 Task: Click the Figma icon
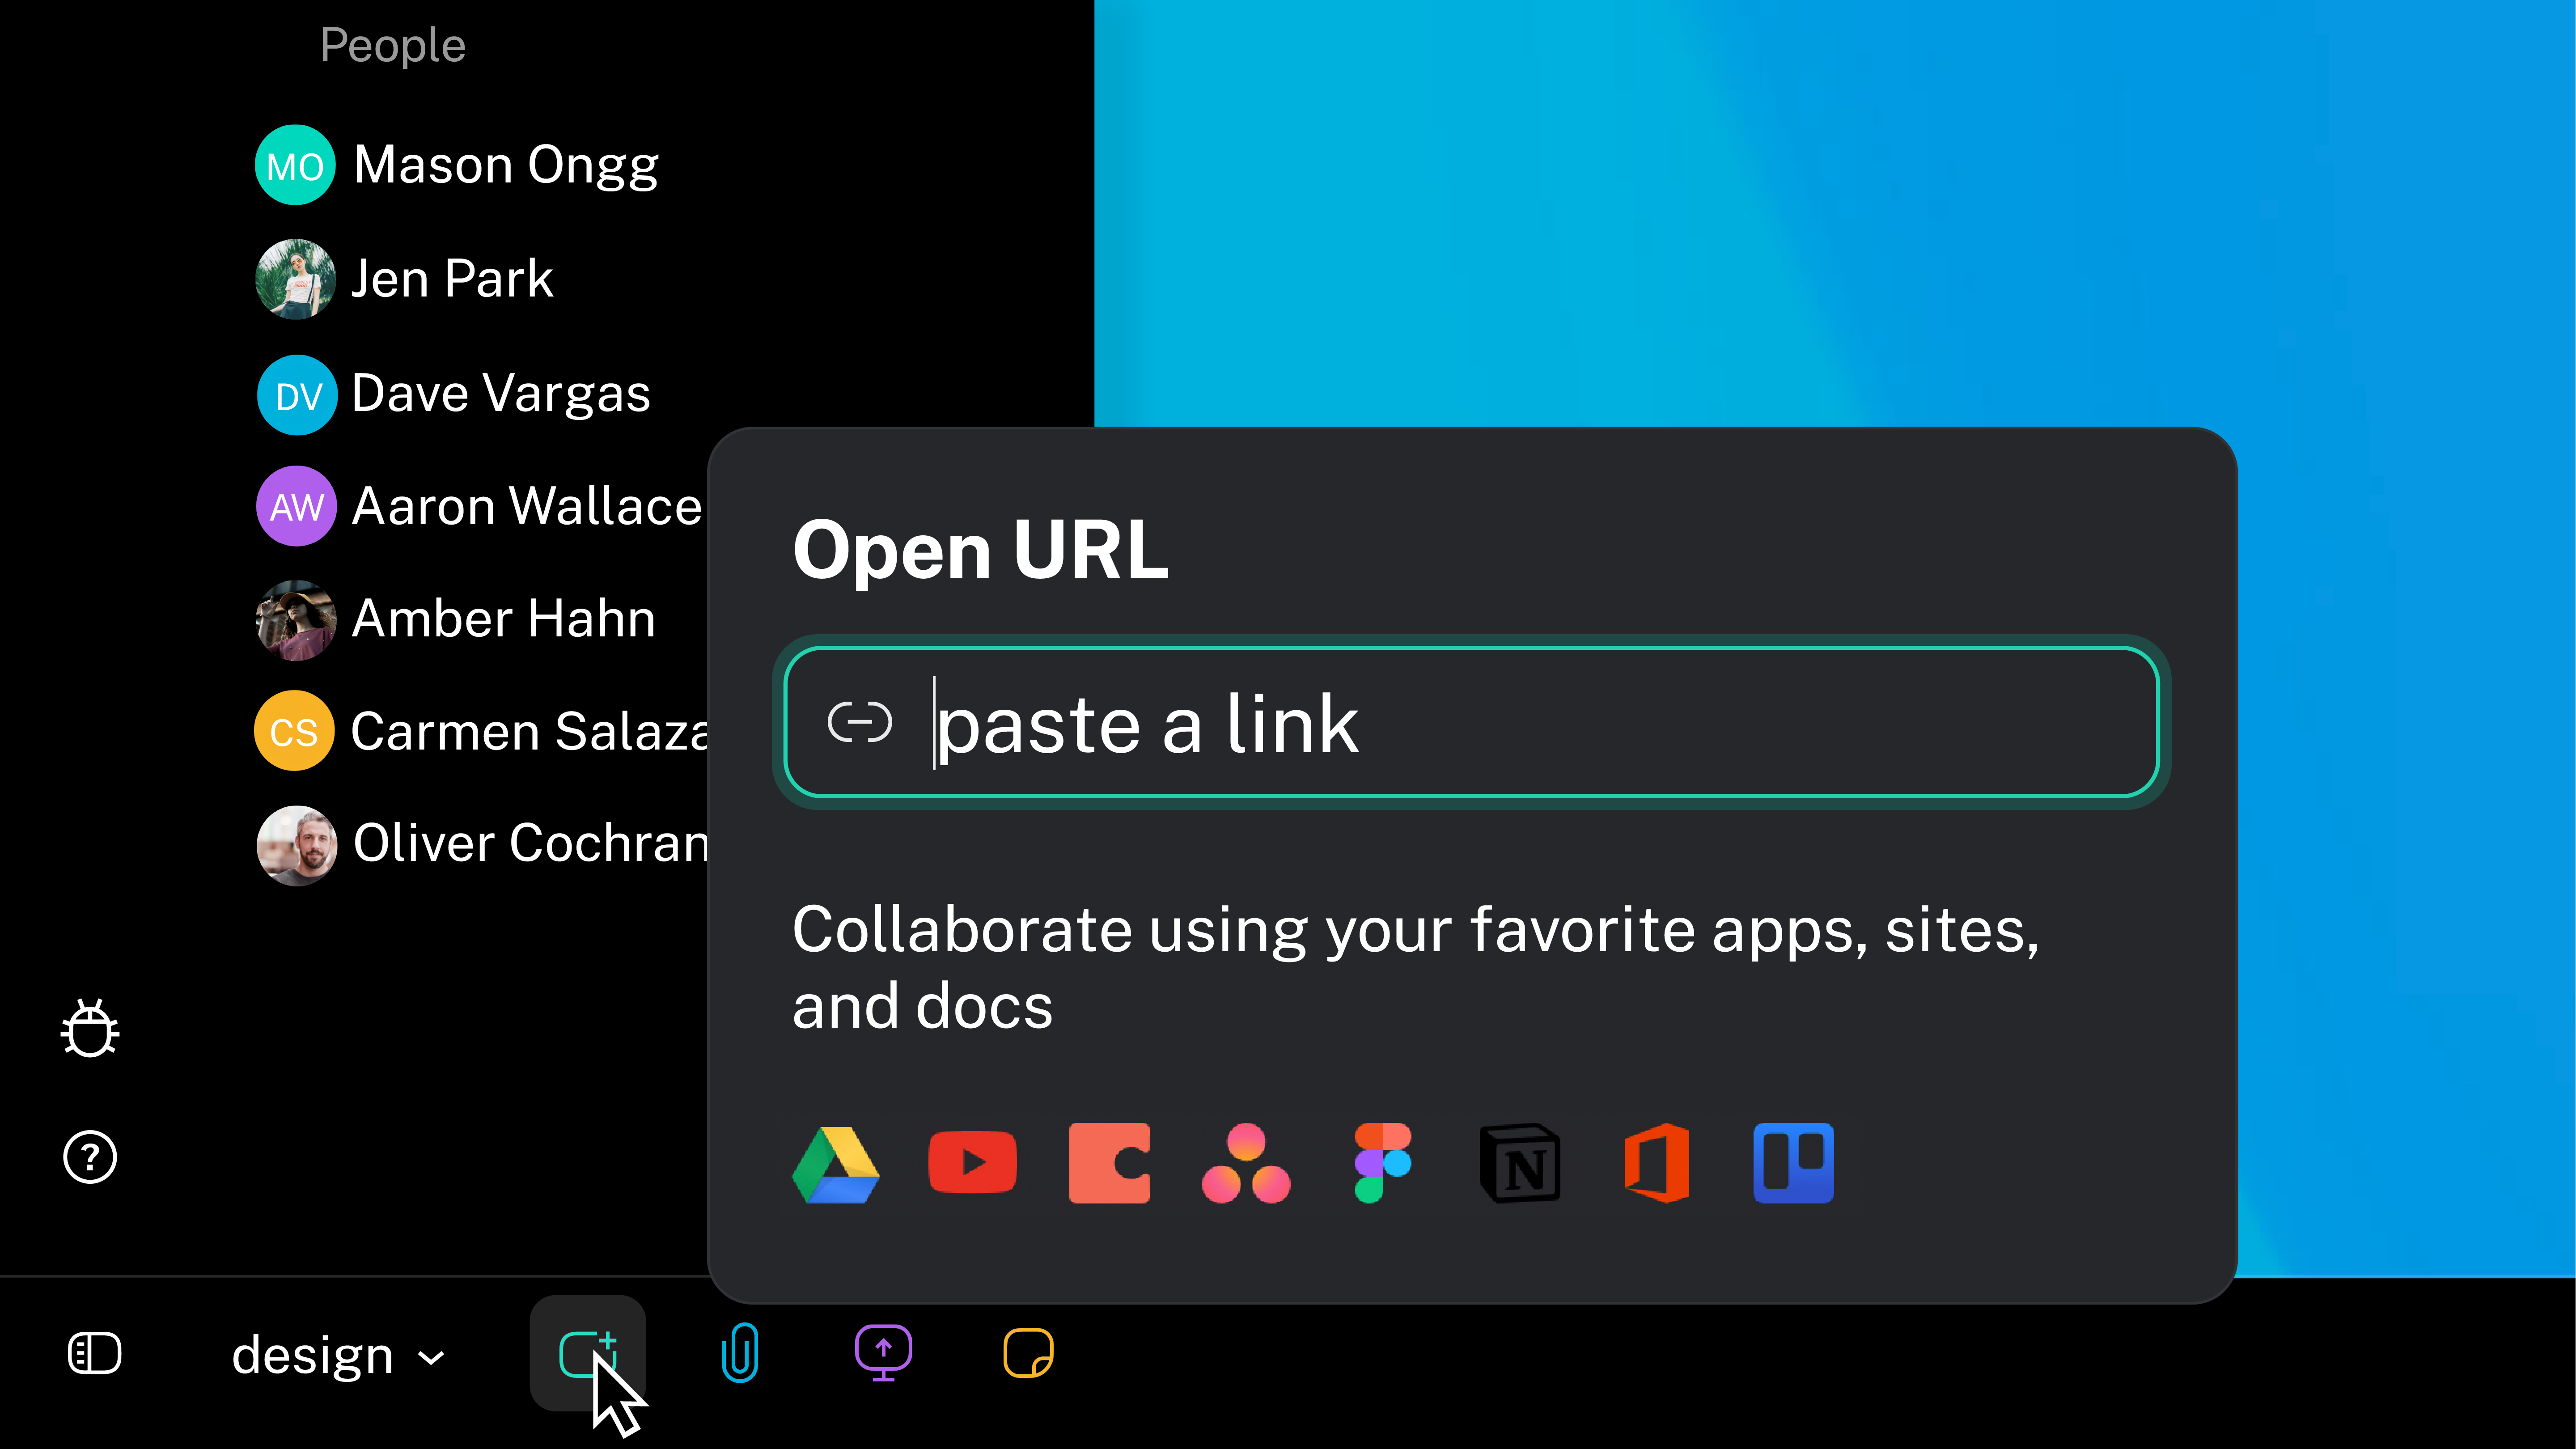(x=1383, y=1163)
